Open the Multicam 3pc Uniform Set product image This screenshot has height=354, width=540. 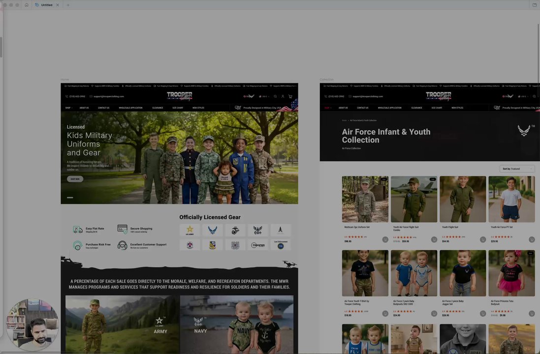[x=365, y=199]
